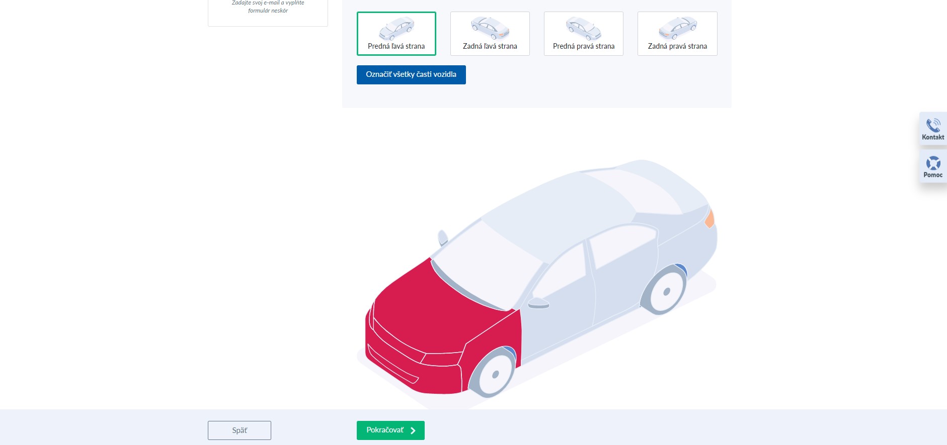Select the front left wheel of car
The height and width of the screenshot is (445, 947).
click(x=494, y=375)
